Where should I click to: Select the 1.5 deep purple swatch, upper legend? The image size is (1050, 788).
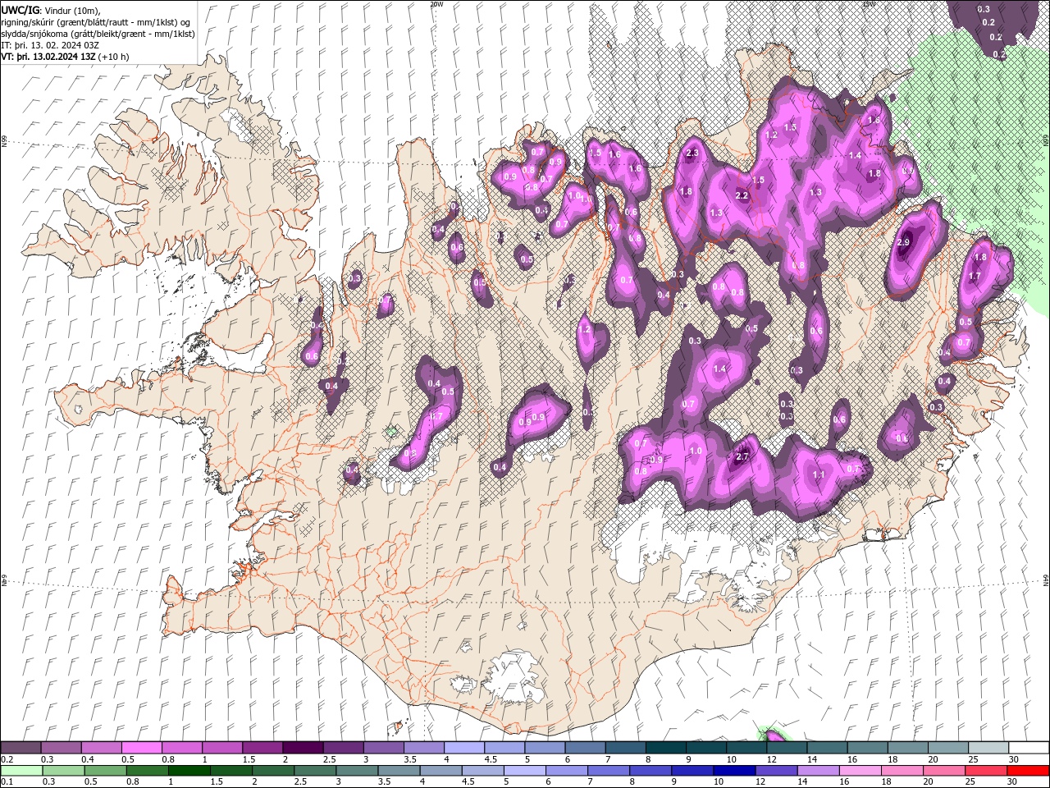coord(262,748)
